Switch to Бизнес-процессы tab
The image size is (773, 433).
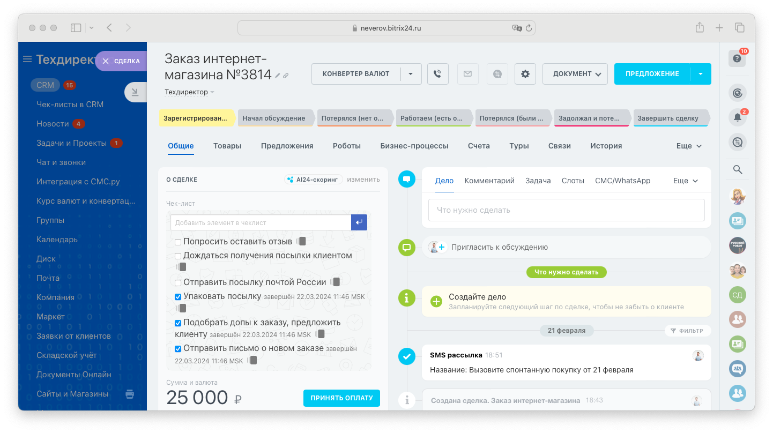click(x=414, y=146)
